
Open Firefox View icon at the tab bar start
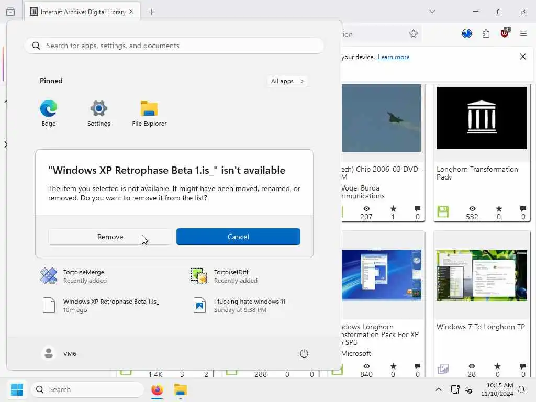click(10, 12)
